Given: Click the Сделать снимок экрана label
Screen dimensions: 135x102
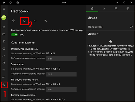Looking at the screenshot, I should [23, 95].
